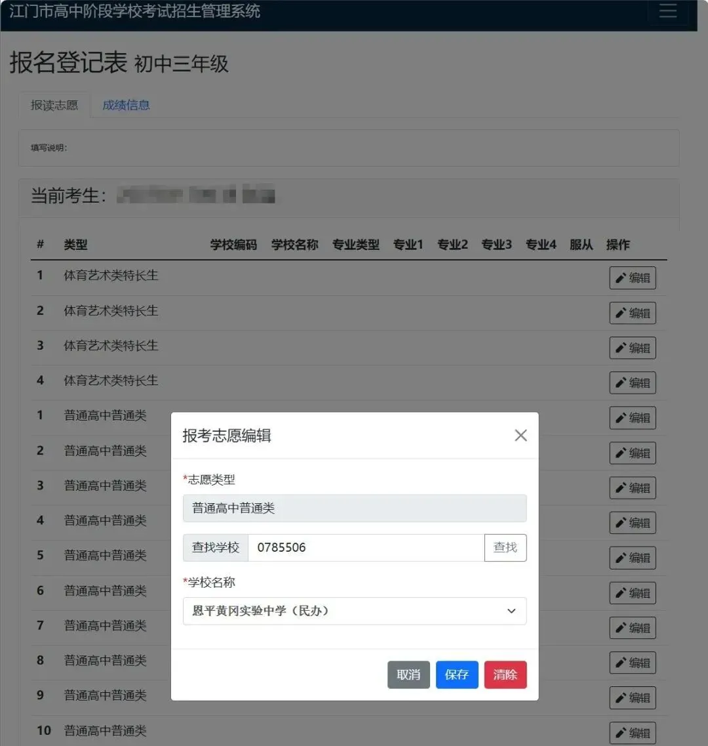Click the 专业4 column header
Screen dimensions: 708x746
(x=541, y=245)
